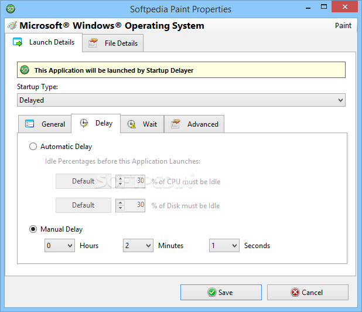
Task: Click the Microsoft Windows Operating System heading
Action: [112, 26]
